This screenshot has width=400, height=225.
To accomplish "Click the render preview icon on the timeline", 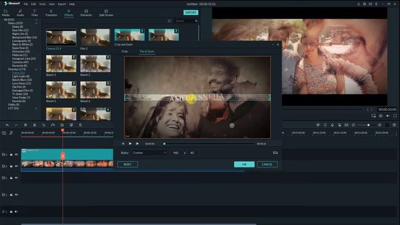I will pos(318,125).
